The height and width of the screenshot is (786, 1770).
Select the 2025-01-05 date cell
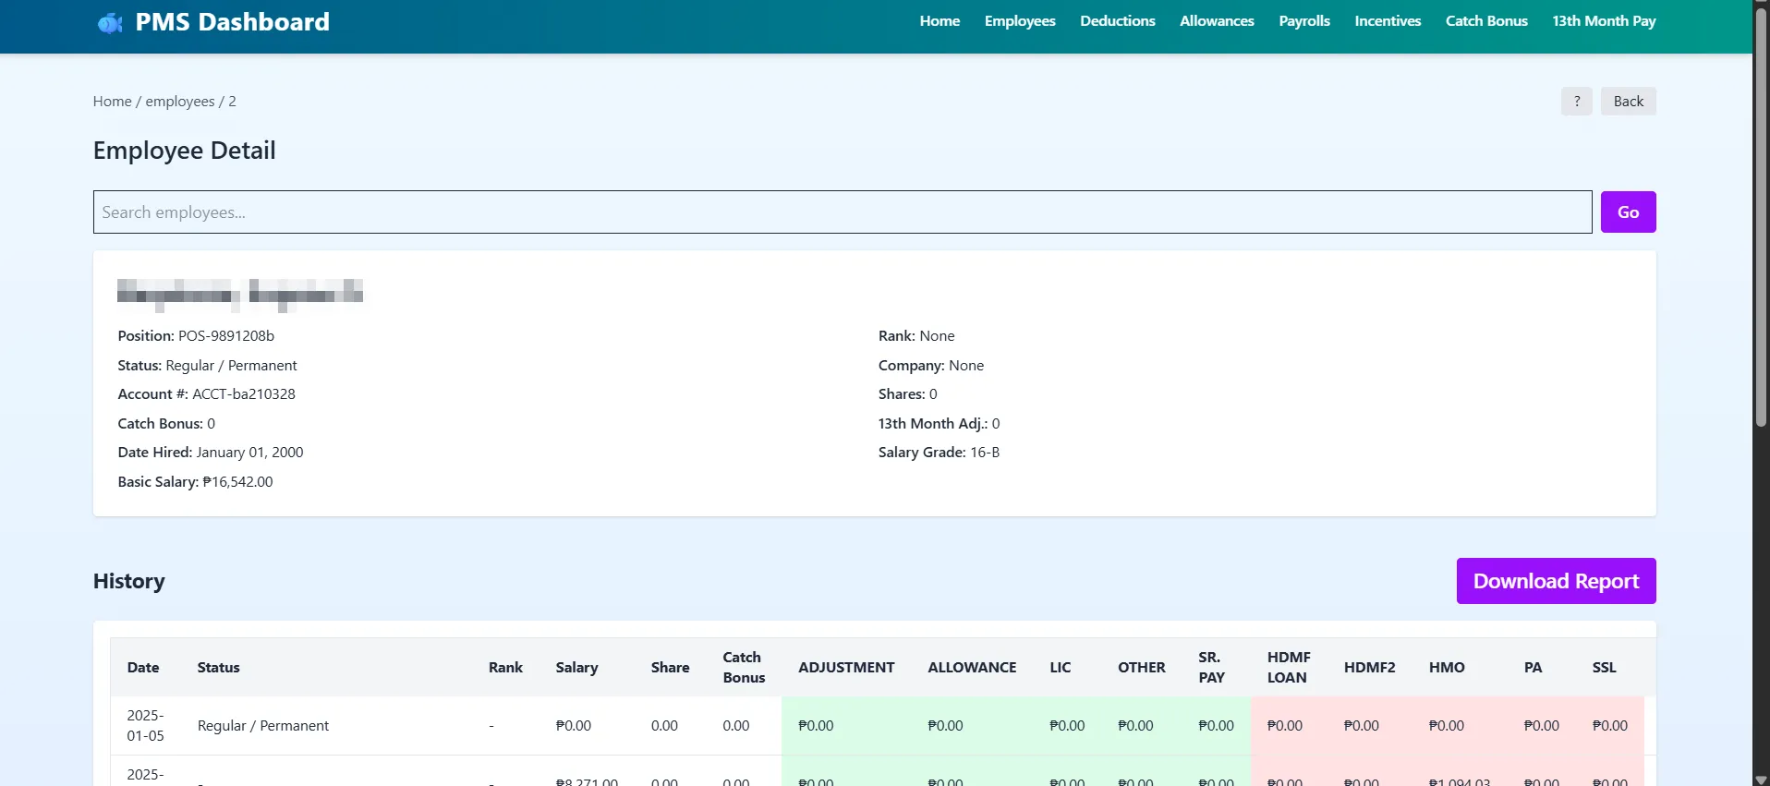[146, 726]
